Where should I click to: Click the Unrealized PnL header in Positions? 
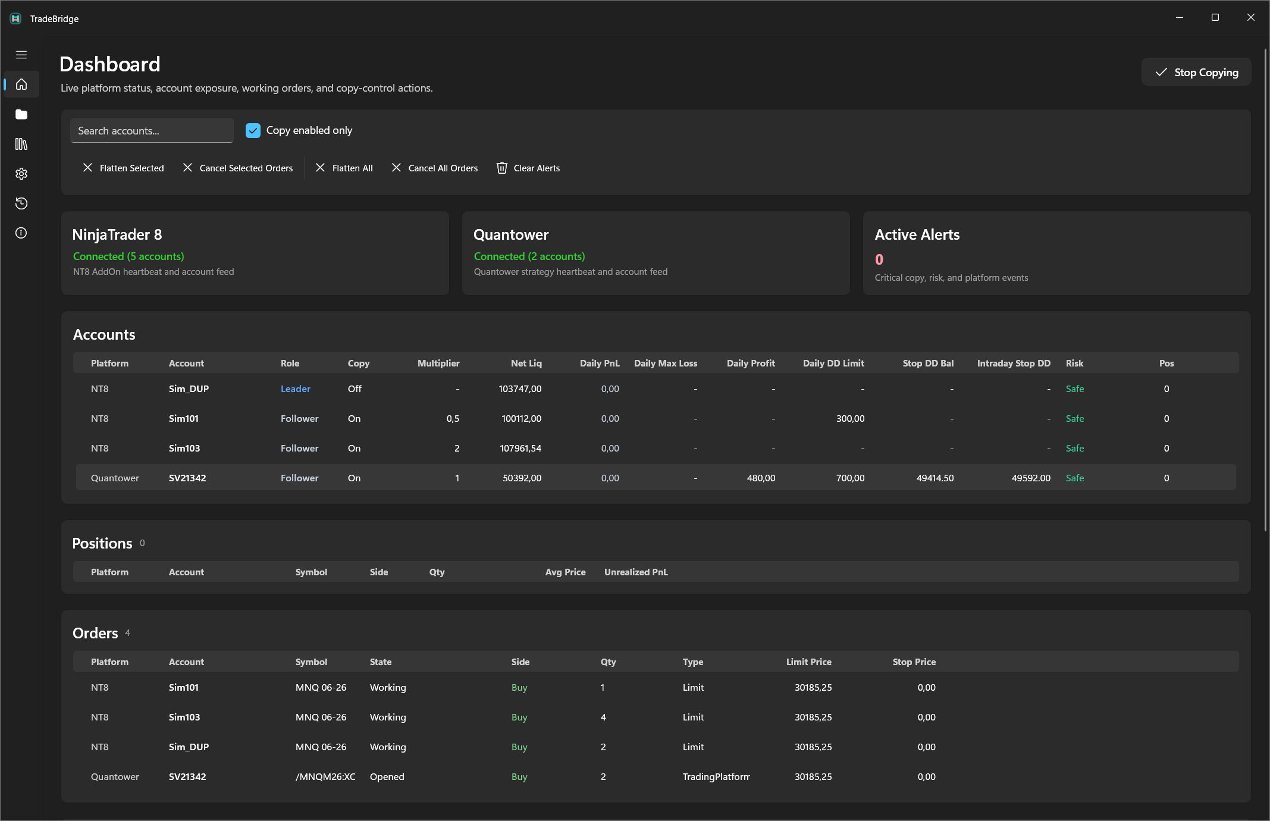(636, 572)
